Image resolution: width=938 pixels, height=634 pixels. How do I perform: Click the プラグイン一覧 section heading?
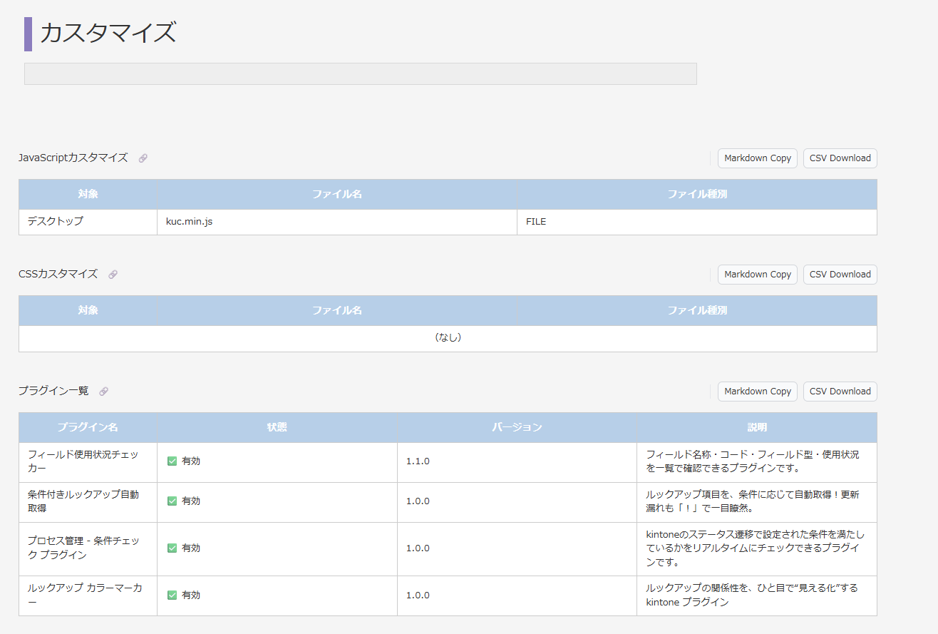point(53,392)
